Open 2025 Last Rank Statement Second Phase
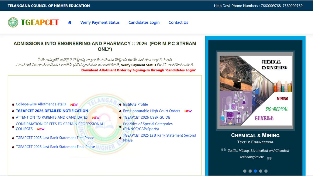313x176 pixels. pyautogui.click(x=159, y=138)
